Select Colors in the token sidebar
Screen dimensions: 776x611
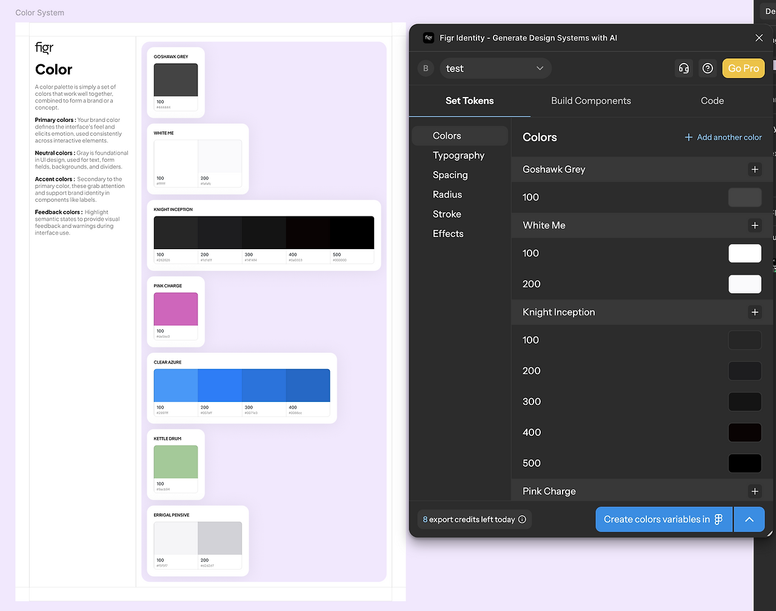point(460,136)
